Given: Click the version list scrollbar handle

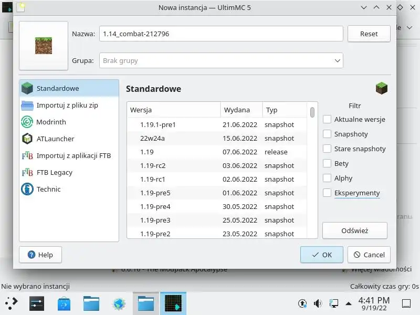Looking at the screenshot, I should point(312,112).
